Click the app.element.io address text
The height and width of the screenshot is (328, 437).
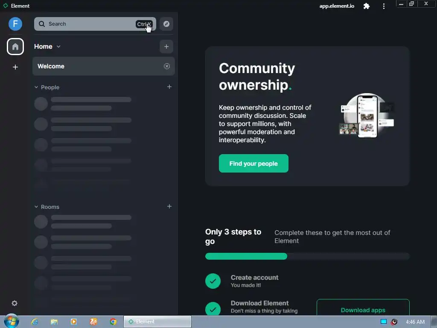pyautogui.click(x=337, y=6)
